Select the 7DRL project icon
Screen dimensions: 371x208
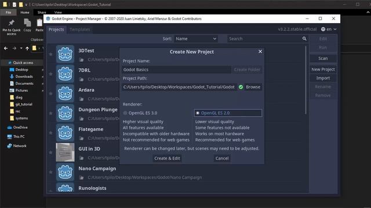(65, 74)
